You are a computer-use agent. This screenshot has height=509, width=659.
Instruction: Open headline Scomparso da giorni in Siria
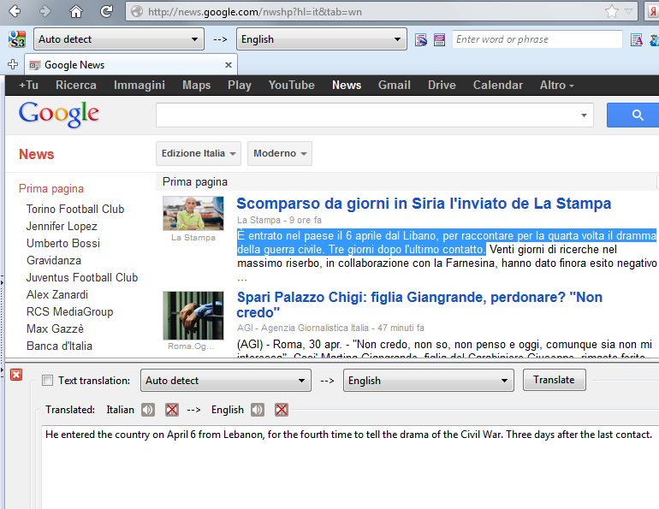click(x=424, y=204)
